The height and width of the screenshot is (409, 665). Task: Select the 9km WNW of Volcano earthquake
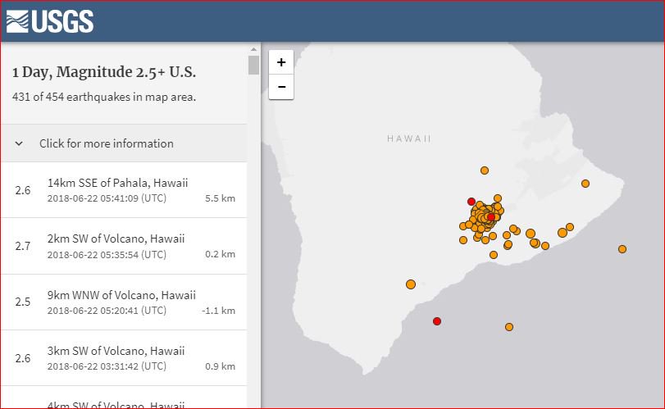[x=124, y=302]
